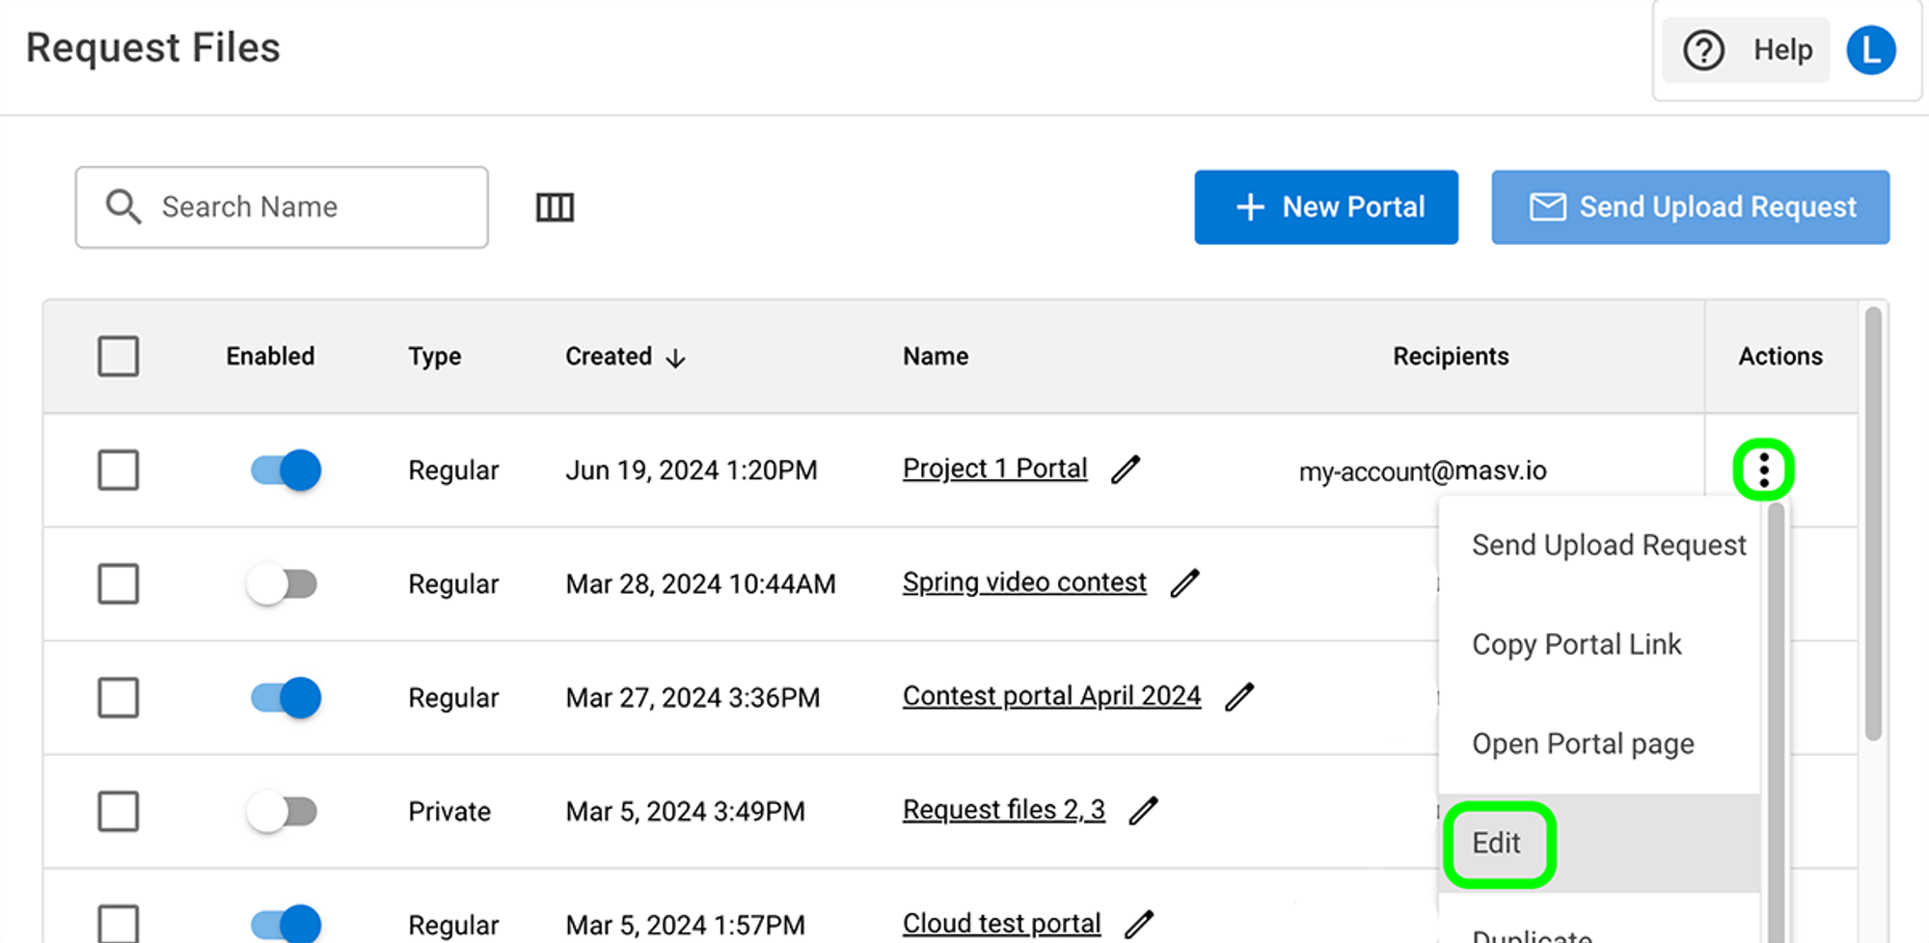Image resolution: width=1929 pixels, height=943 pixels.
Task: Open the Project 1 Portal link
Action: coord(994,469)
